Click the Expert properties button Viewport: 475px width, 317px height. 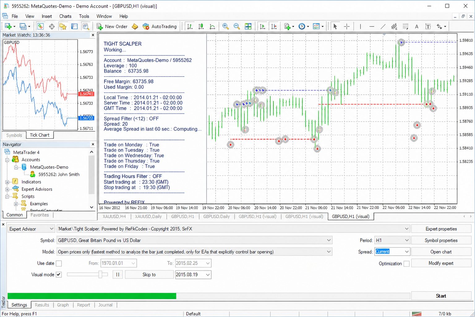click(x=441, y=229)
